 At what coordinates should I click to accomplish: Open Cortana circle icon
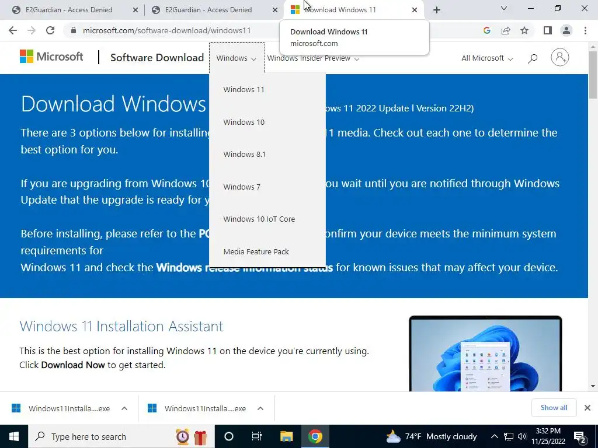pos(229,436)
